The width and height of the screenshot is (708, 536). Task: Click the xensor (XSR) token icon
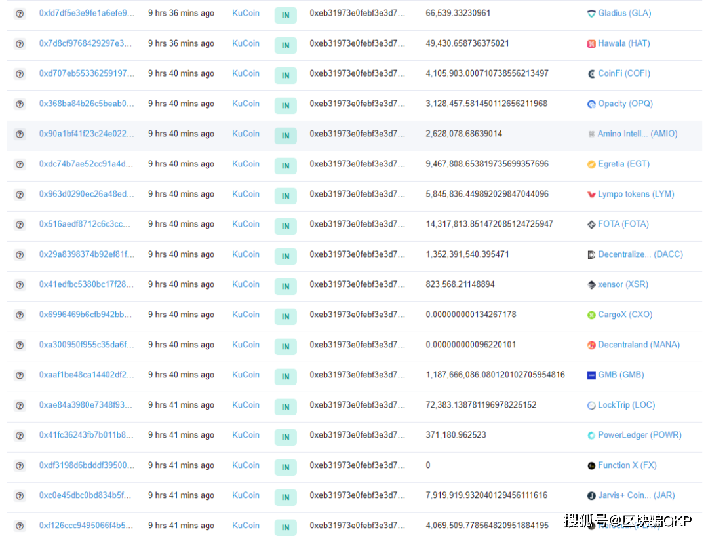pyautogui.click(x=591, y=284)
